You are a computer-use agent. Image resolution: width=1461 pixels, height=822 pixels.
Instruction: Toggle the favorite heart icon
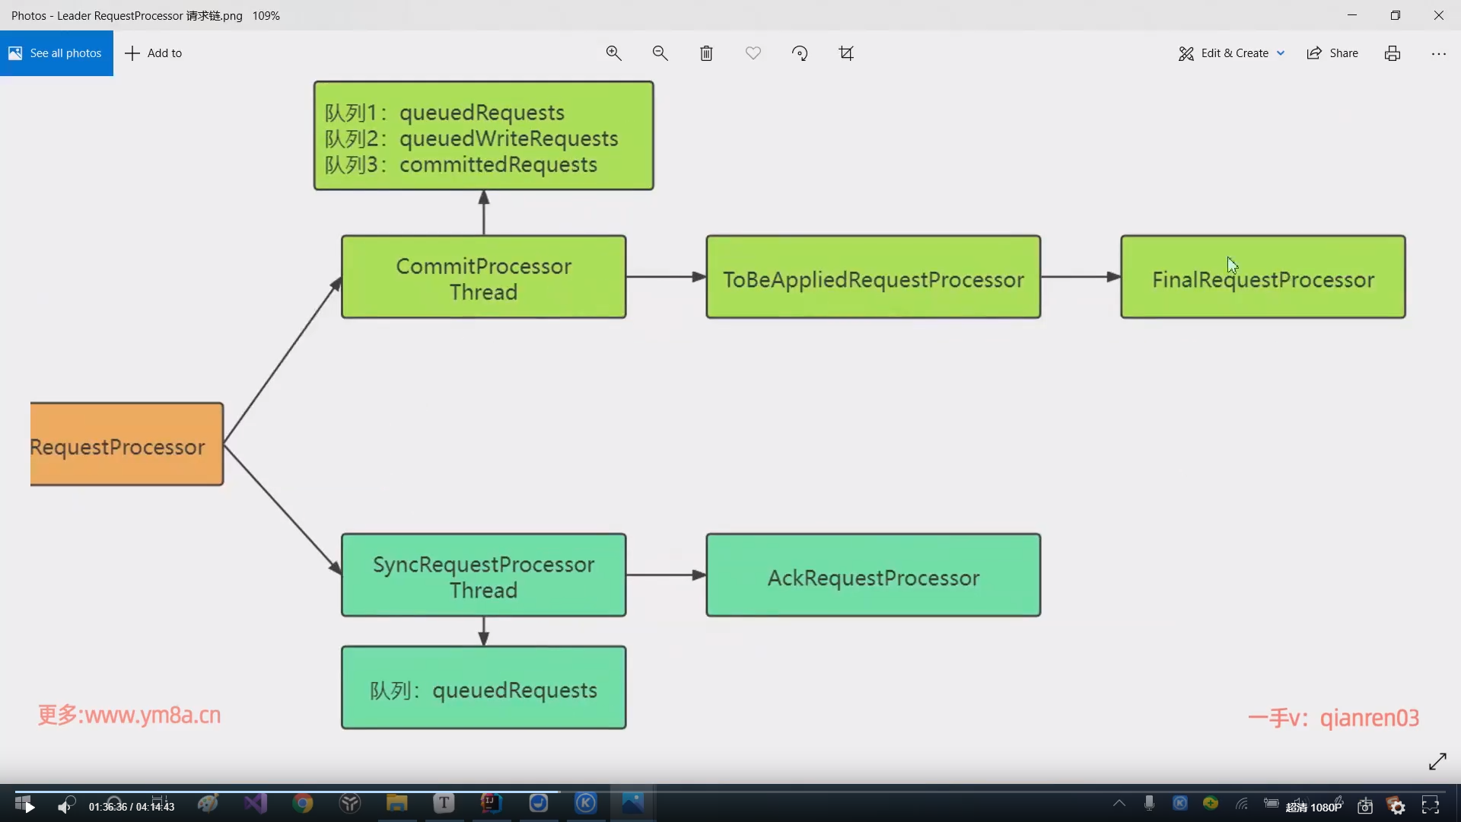pyautogui.click(x=753, y=53)
